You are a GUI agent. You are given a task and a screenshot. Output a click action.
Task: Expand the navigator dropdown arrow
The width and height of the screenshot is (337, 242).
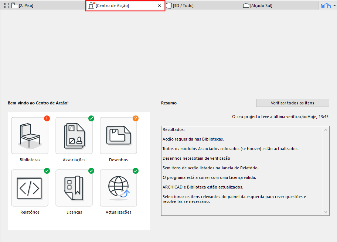334,6
